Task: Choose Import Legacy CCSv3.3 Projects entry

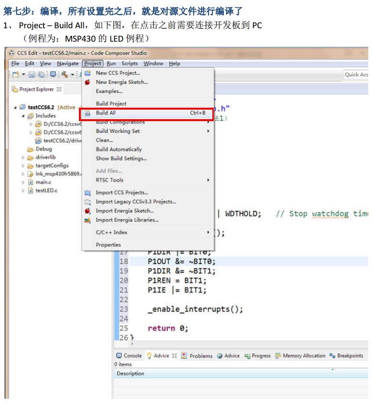Action: coord(148,202)
